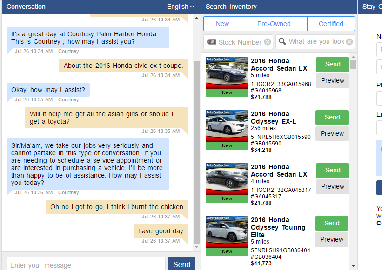Click the Search Inventory panel header
382x270 pixels.
[x=279, y=7]
